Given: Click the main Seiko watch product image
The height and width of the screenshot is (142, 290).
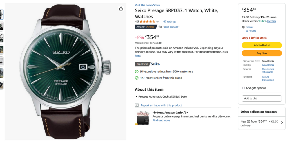Looking at the screenshot, I should [65, 71].
